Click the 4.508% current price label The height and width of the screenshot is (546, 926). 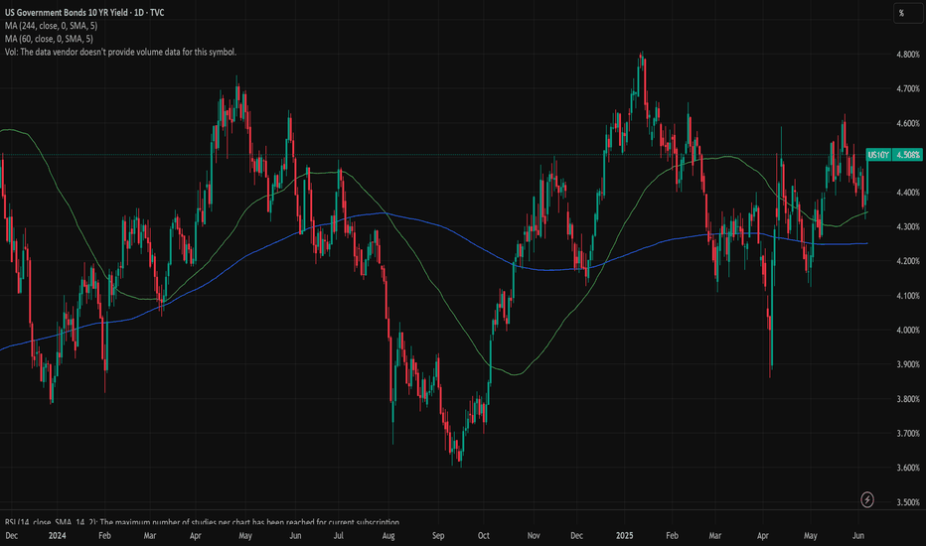pos(908,155)
